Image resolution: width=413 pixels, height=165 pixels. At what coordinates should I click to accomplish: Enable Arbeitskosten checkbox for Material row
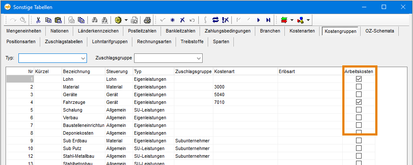[x=359, y=86]
